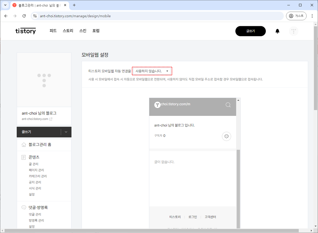This screenshot has height=233, width=318.
Task: Click the ant-choi 님의 블로그 title
Action: [x=39, y=113]
